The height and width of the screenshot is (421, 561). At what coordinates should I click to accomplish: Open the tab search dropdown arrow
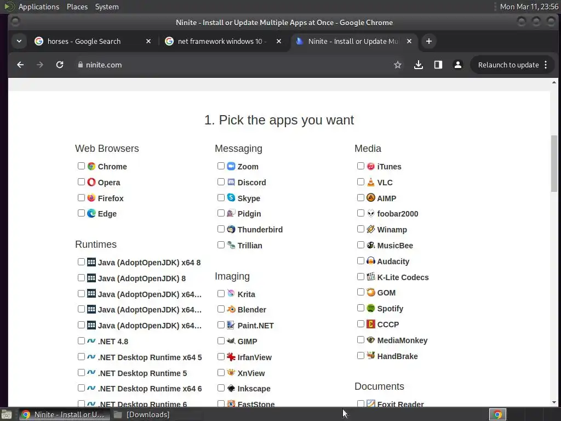[19, 41]
